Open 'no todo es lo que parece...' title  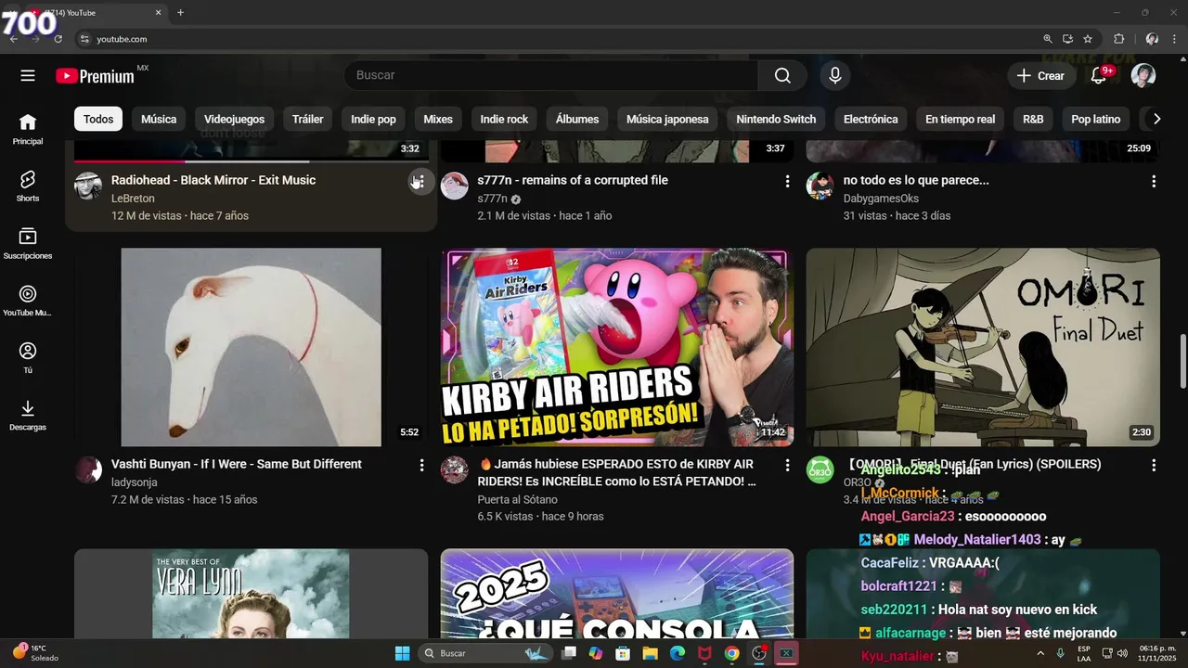point(916,180)
